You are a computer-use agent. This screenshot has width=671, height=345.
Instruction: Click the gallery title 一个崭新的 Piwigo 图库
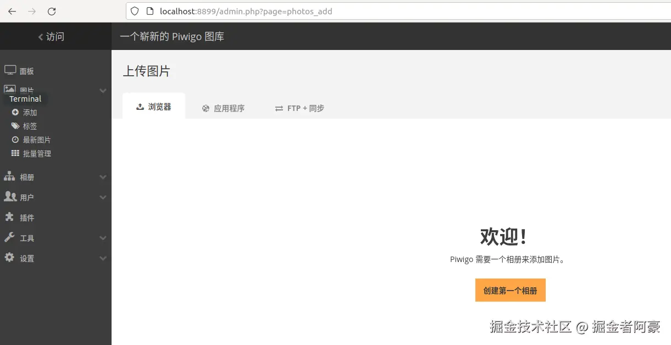click(x=172, y=37)
